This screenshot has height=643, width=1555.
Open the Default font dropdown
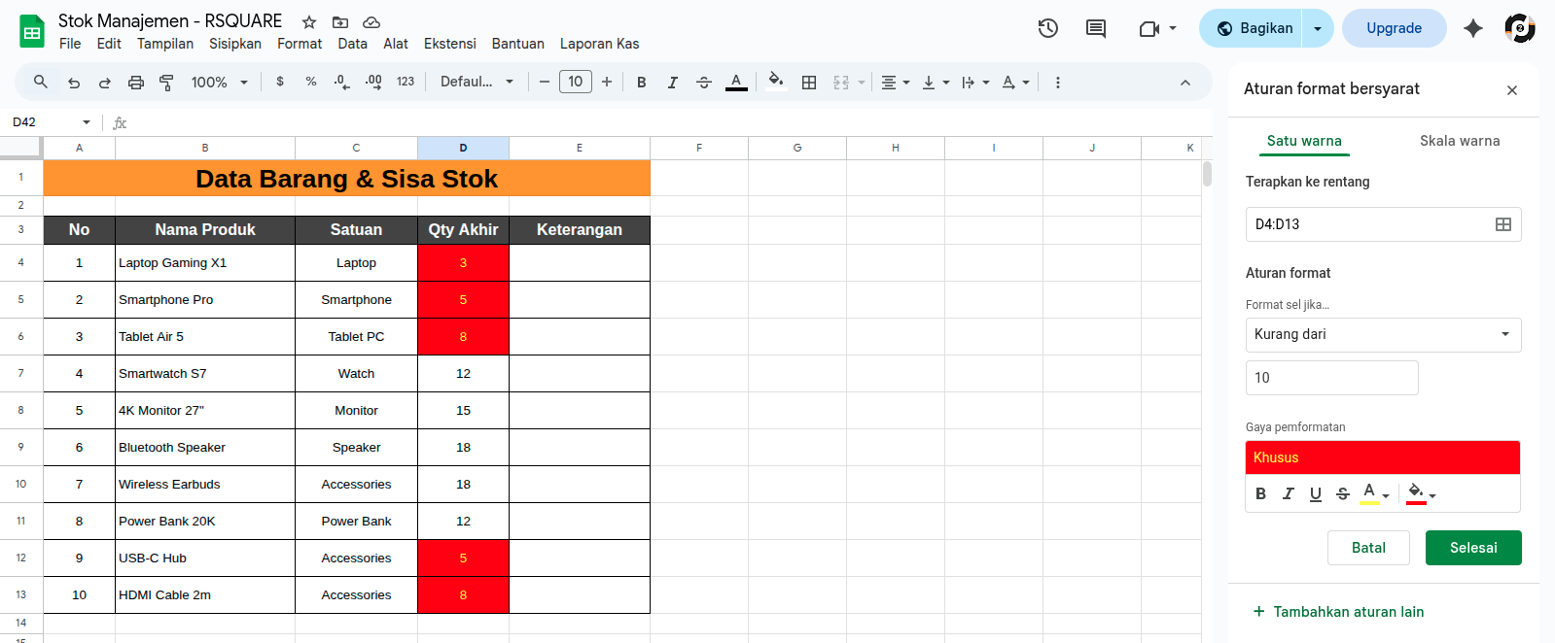pyautogui.click(x=477, y=83)
